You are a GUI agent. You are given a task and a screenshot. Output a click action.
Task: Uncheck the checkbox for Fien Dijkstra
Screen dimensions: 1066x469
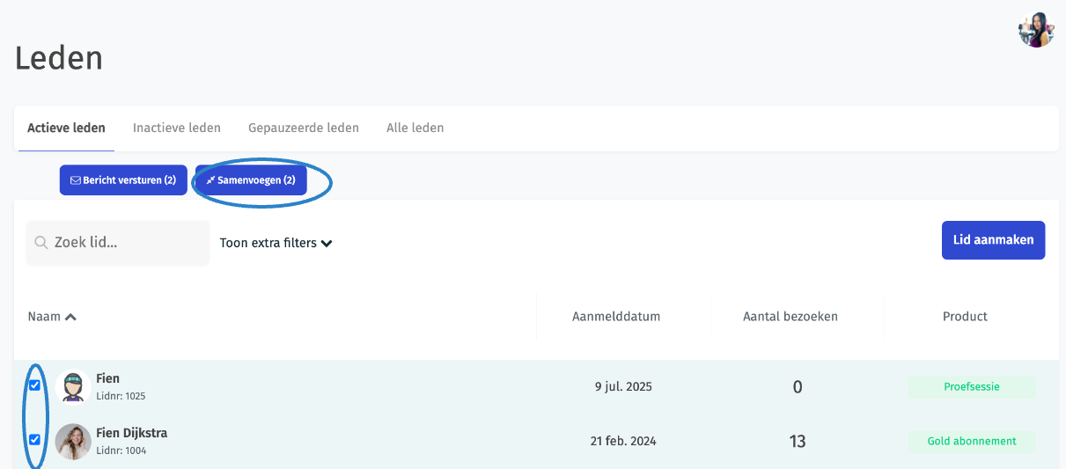click(34, 440)
